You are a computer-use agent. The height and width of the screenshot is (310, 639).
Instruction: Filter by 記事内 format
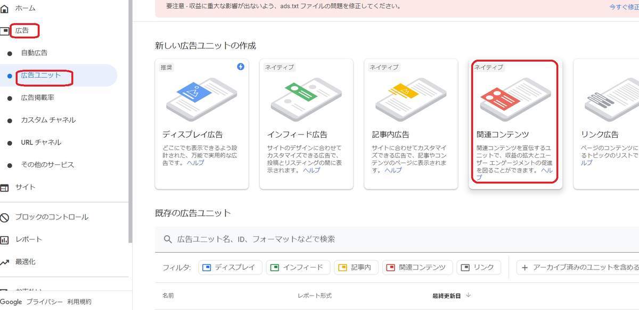357,267
